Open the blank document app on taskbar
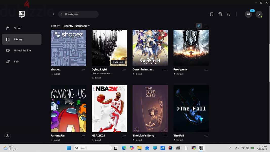Viewport: 270px width, 152px height. coord(186,148)
